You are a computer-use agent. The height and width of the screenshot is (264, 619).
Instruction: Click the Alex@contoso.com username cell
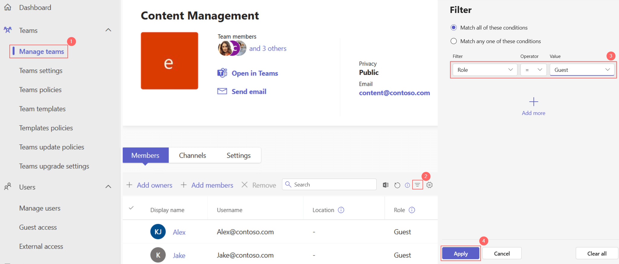(245, 232)
